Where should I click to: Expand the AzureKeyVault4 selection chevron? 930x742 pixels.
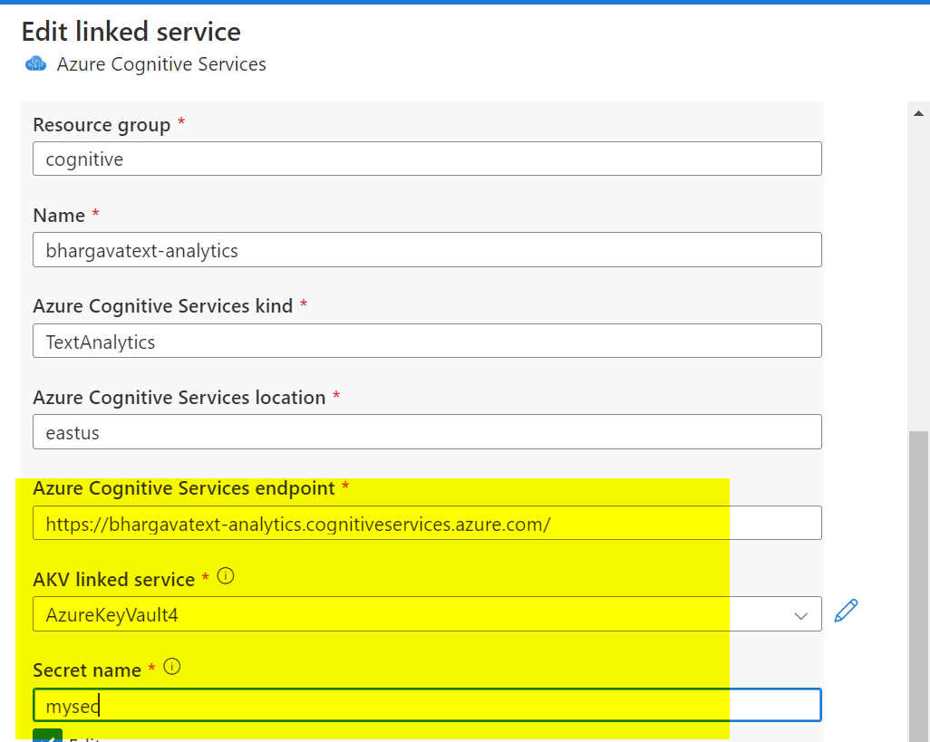[801, 614]
